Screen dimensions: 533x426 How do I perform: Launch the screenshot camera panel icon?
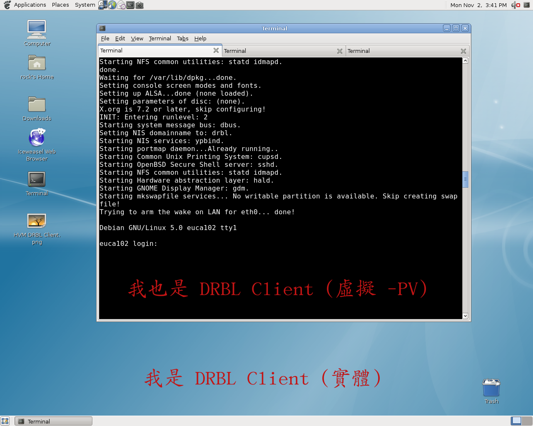139,5
